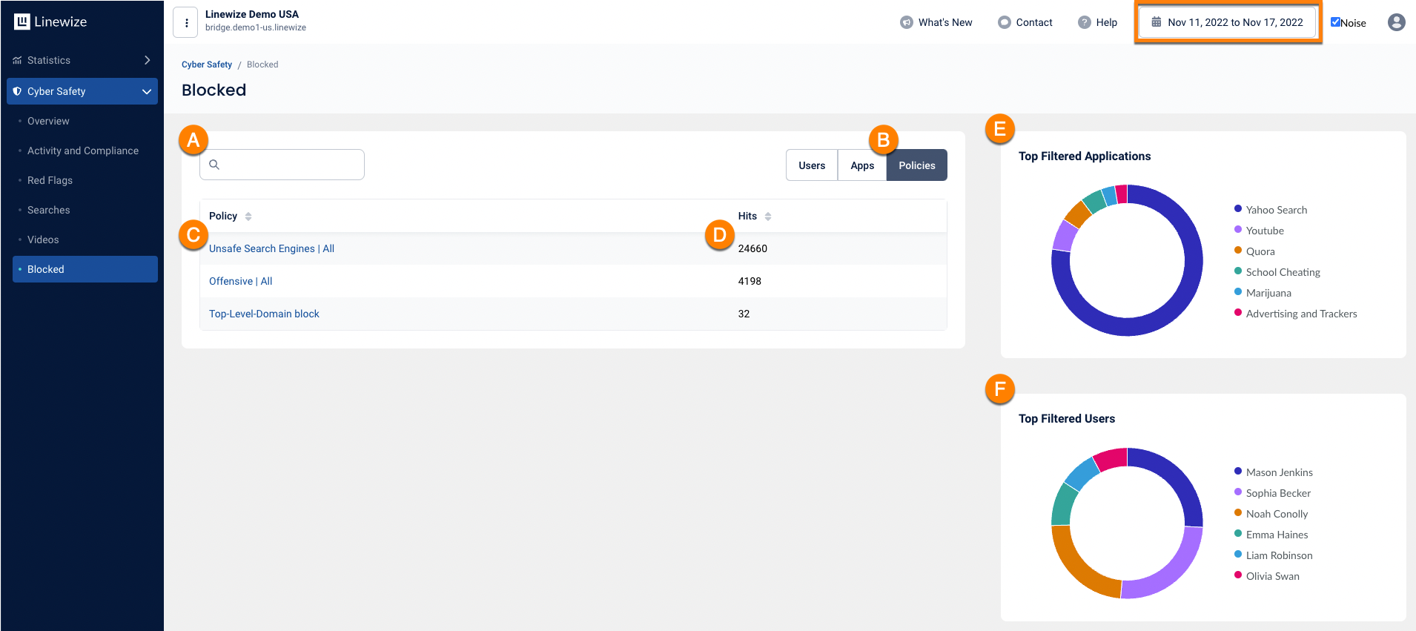Viewport: 1416px width, 631px height.
Task: Click the Marijuana legend dot
Action: (1238, 291)
